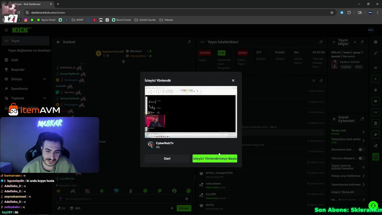This screenshot has width=382, height=215.
Task: Pop out the activity feed panel
Action: [x=321, y=81]
